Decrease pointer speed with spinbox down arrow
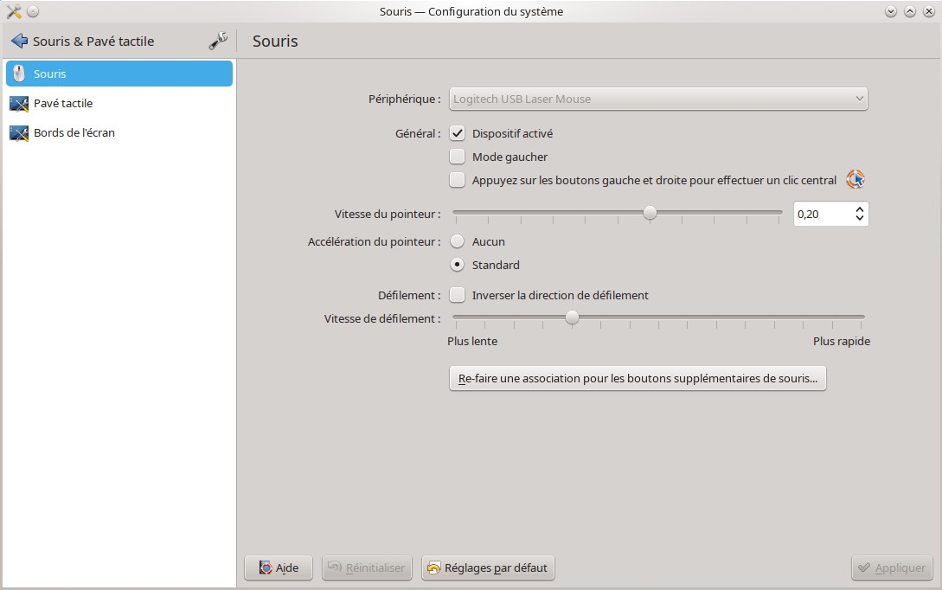Screen dimensions: 942x590 [859, 218]
